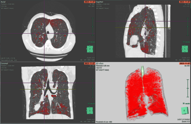Click the LAA R:13.6% L:10.3% readout
The image size is (191, 124).
pyautogui.click(x=8, y=58)
